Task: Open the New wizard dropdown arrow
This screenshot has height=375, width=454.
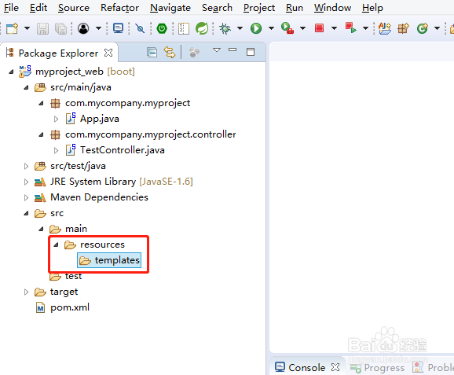Action: click(27, 28)
